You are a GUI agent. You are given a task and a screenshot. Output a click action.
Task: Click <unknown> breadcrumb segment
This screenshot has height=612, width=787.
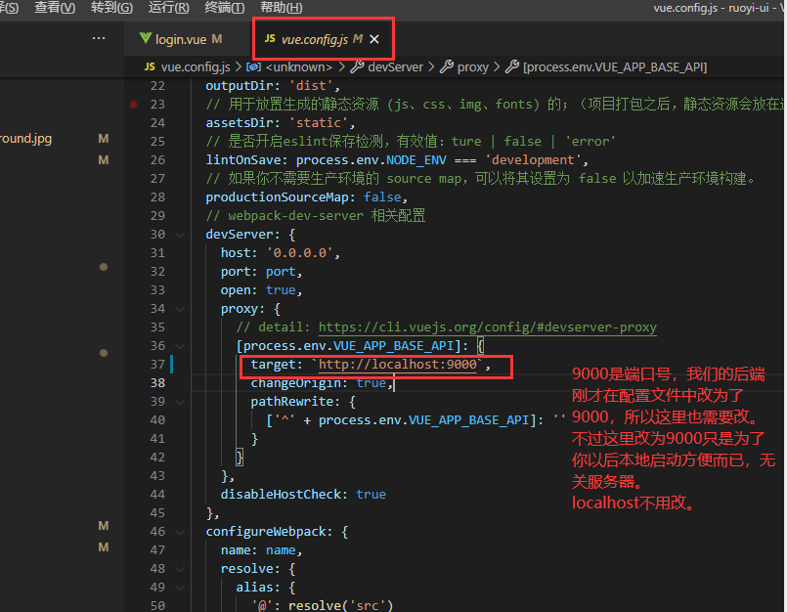298,66
